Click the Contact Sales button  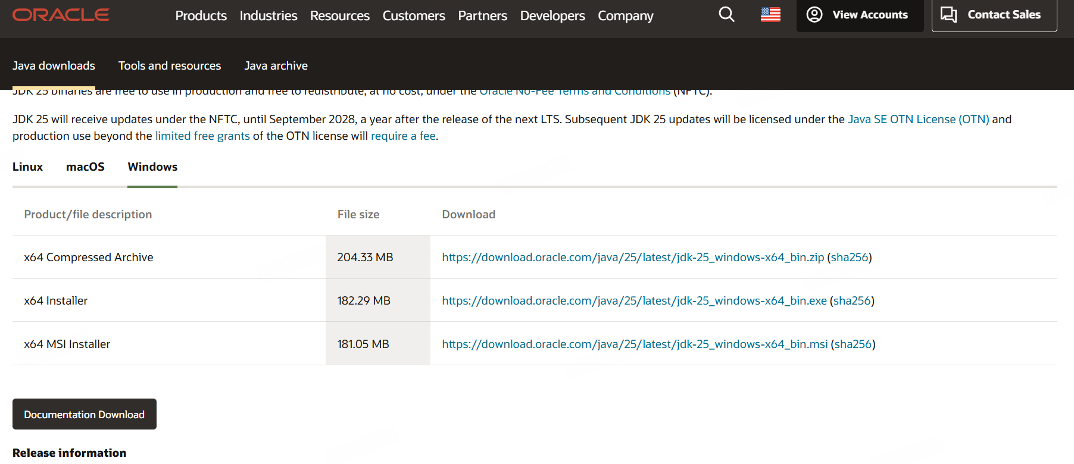994,15
